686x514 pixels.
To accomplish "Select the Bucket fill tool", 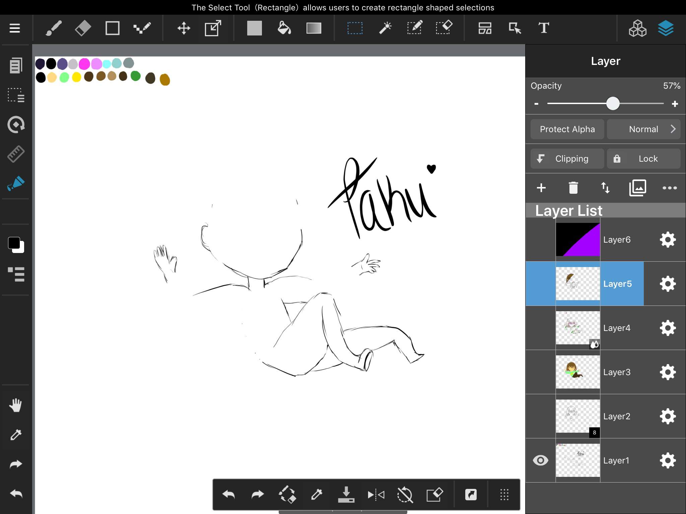I will click(284, 28).
